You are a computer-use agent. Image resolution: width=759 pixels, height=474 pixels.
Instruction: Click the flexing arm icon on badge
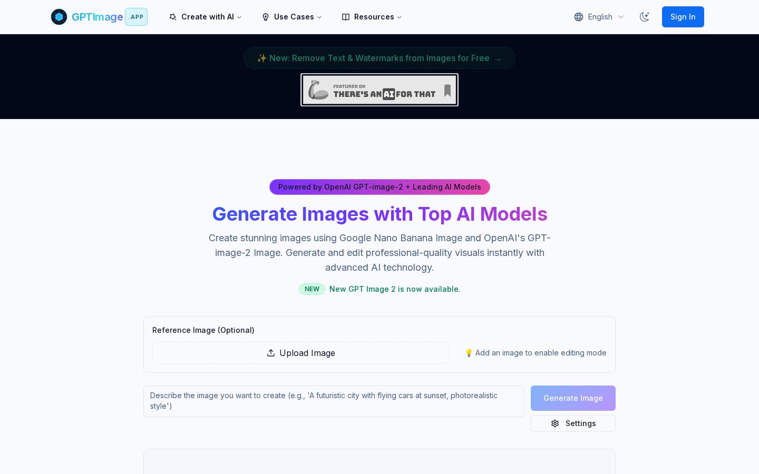tap(318, 90)
